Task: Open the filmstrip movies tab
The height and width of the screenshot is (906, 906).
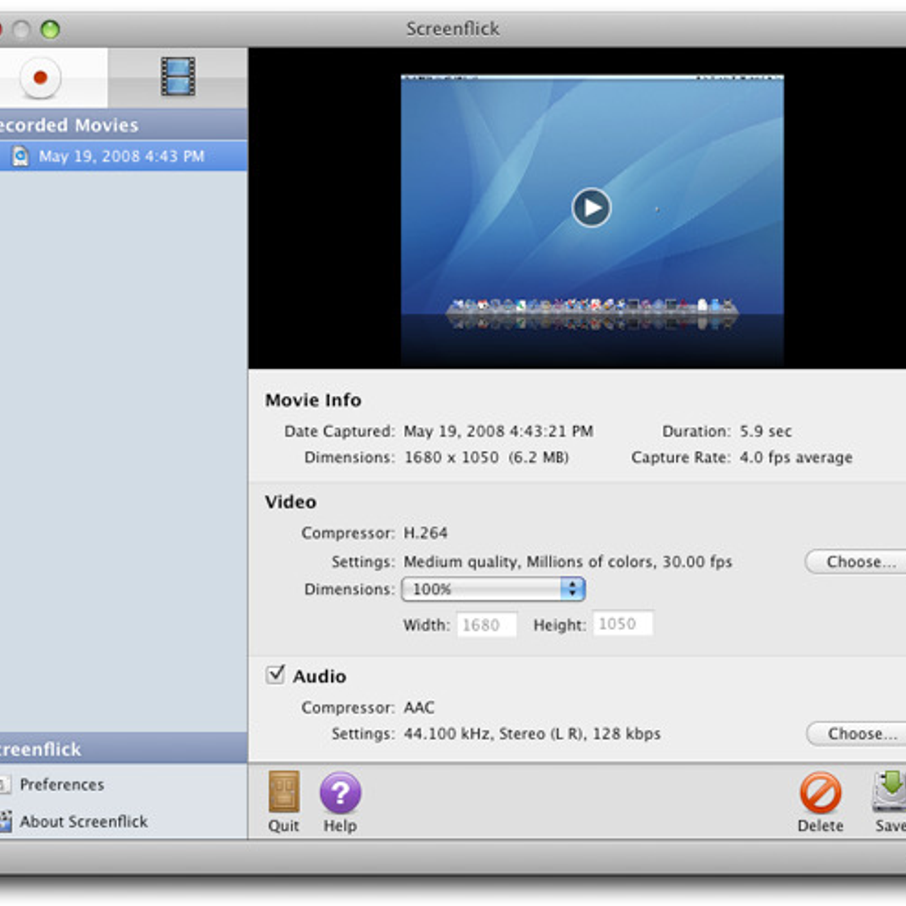Action: [x=178, y=76]
